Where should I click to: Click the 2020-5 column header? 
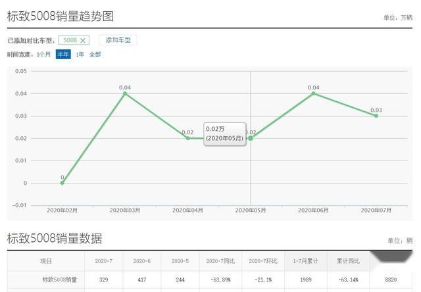(180, 261)
